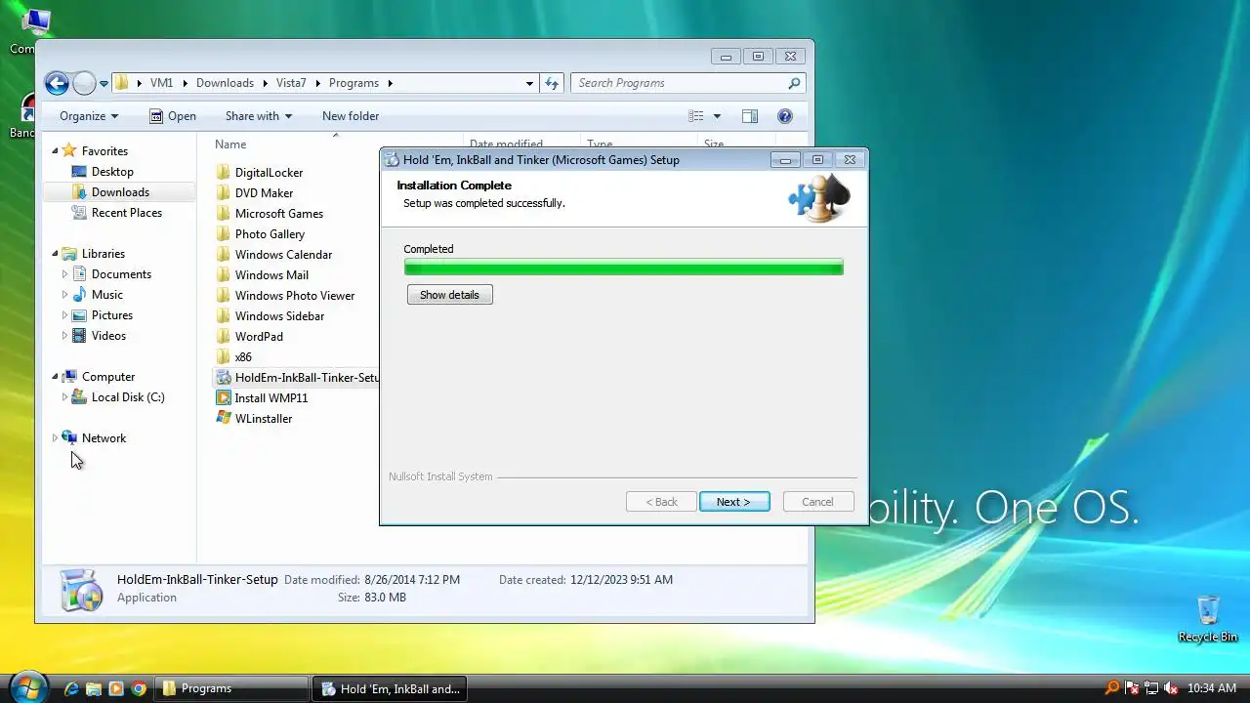Click the Explorer Back arrow button
This screenshot has width=1250, height=703.
click(57, 83)
